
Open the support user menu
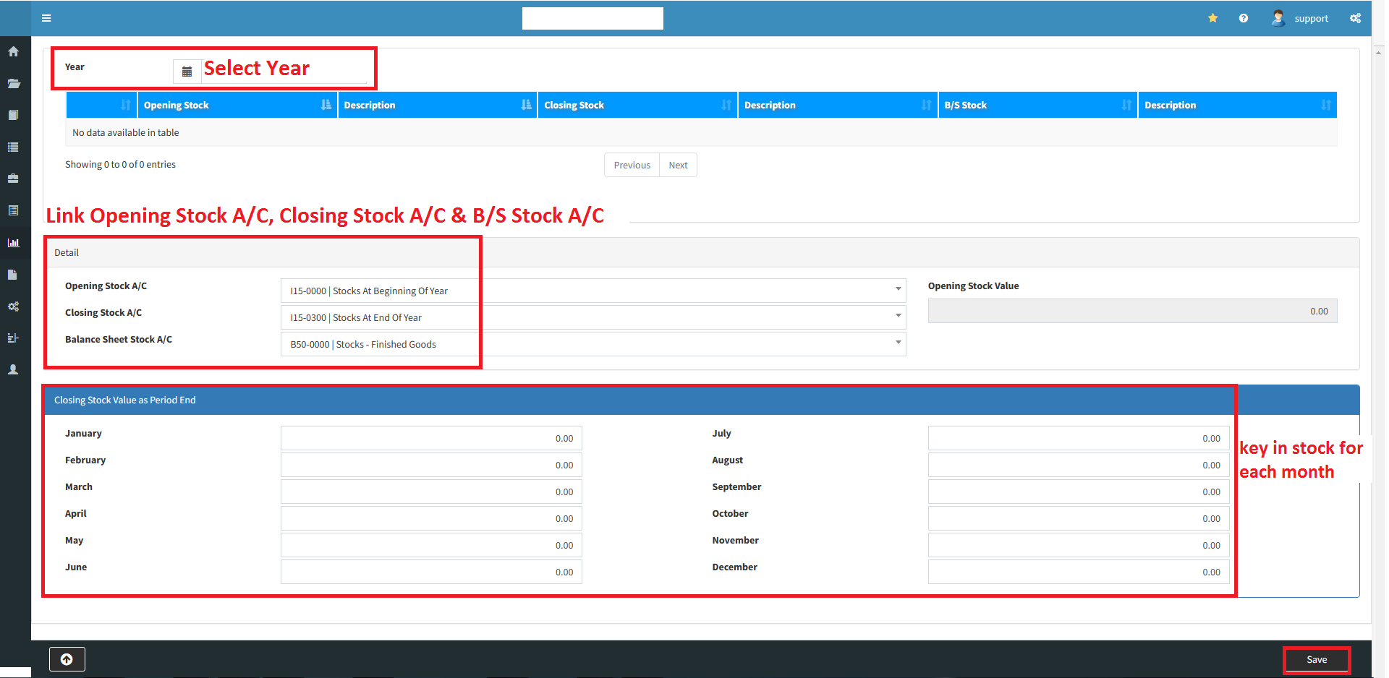[x=1301, y=18]
